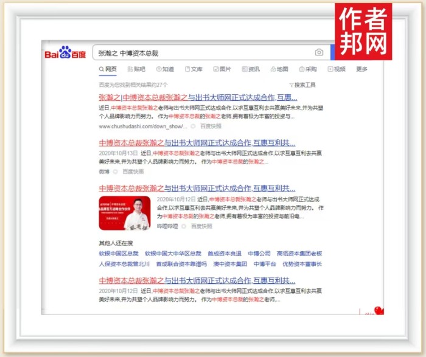The height and width of the screenshot is (357, 426).
Task: Open the 搜索工具 filter options
Action: click(302, 85)
